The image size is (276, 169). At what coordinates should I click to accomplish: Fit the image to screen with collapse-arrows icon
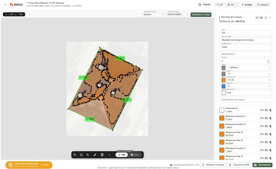pyautogui.click(x=81, y=155)
